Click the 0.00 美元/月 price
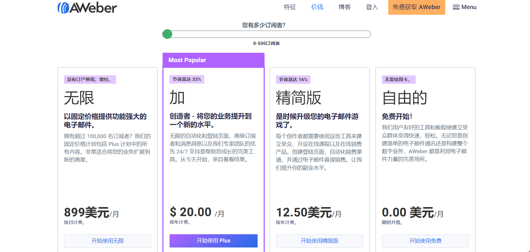The height and width of the screenshot is (252, 530). (413, 213)
